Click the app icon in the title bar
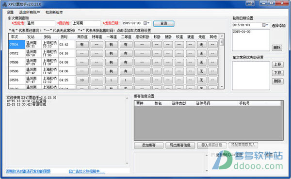Screen dimensions: 291x179 [x=5, y=4]
